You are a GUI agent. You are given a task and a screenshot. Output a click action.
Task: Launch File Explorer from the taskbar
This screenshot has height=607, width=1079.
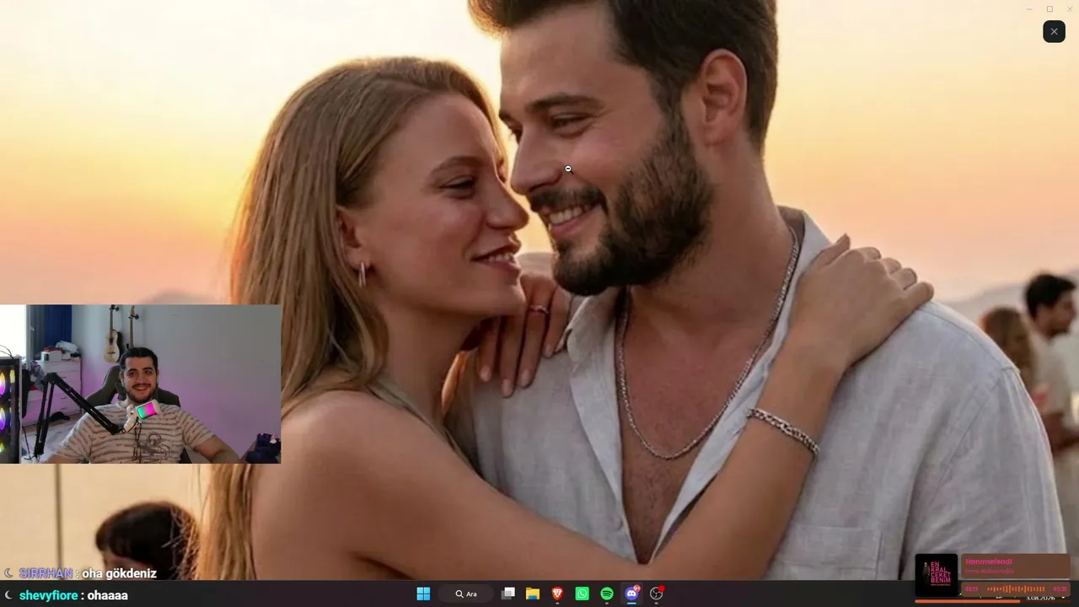point(533,594)
